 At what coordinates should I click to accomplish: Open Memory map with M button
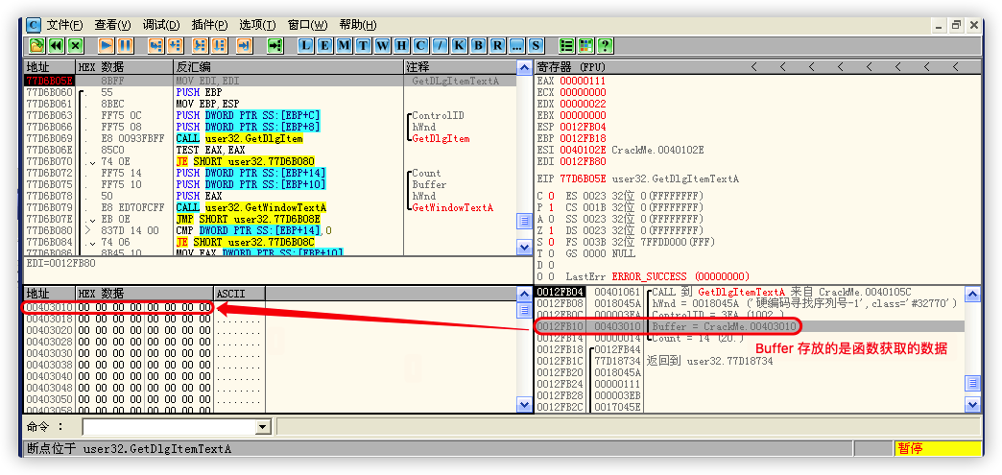click(x=345, y=45)
